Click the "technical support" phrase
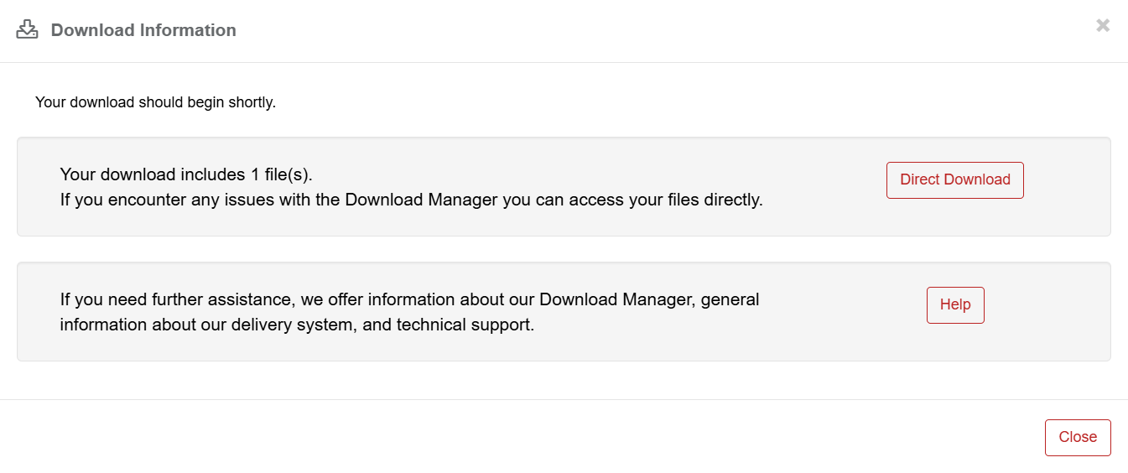 click(465, 325)
